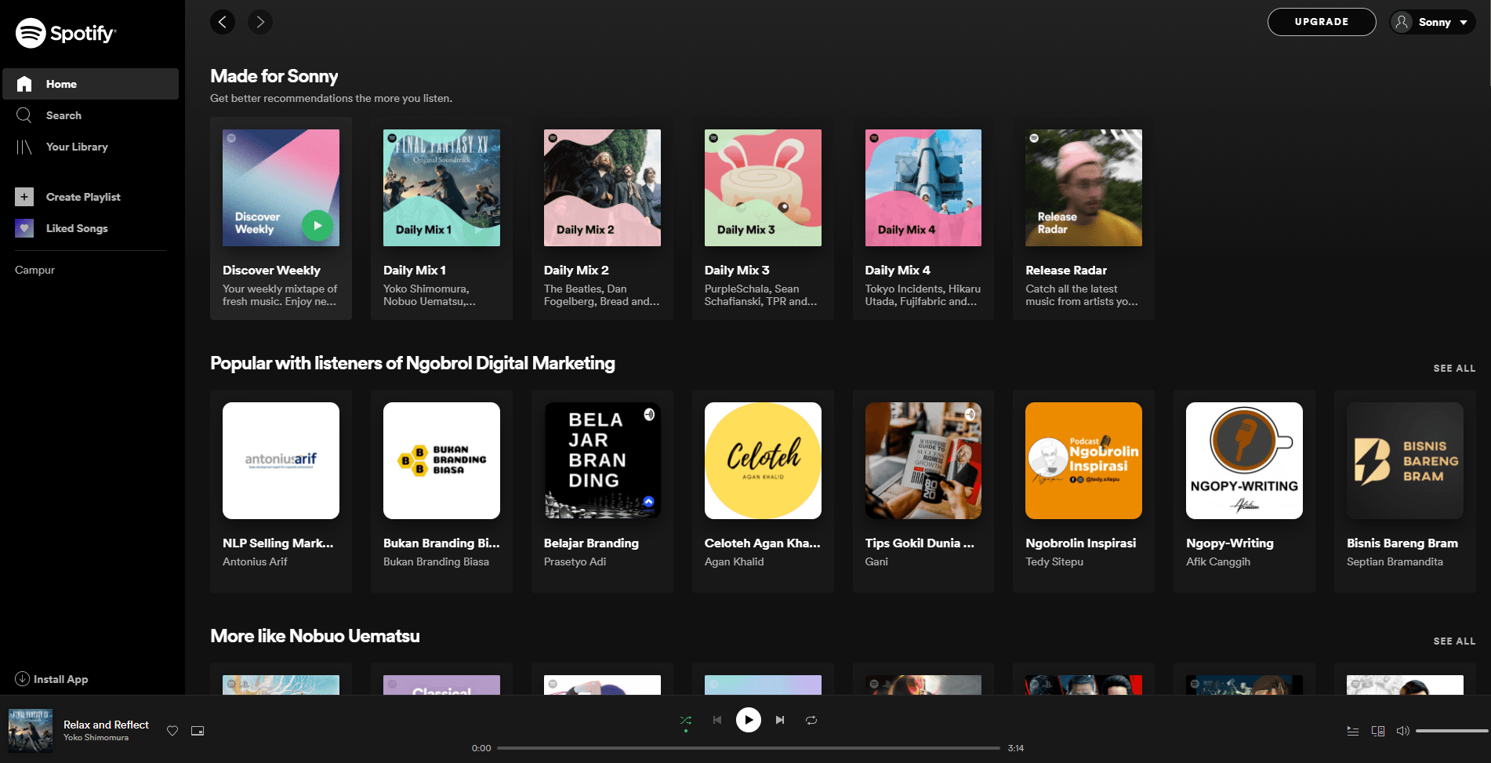Click the Create Playlist plus icon
Image resolution: width=1491 pixels, height=763 pixels.
click(x=24, y=197)
